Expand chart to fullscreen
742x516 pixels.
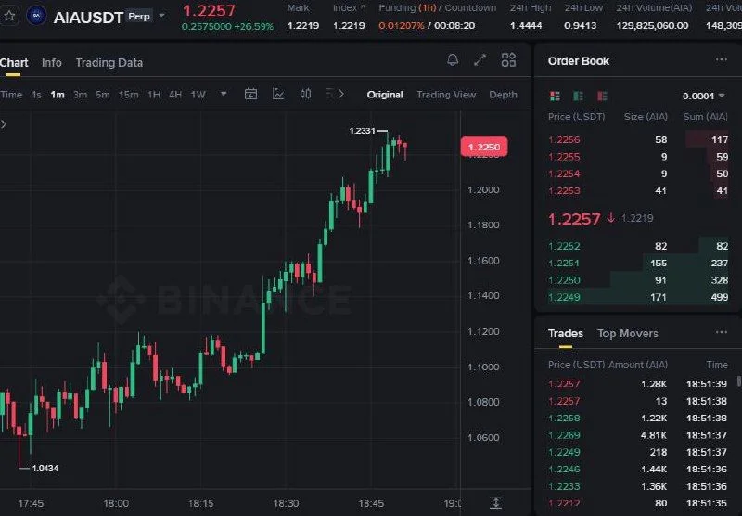tap(480, 59)
